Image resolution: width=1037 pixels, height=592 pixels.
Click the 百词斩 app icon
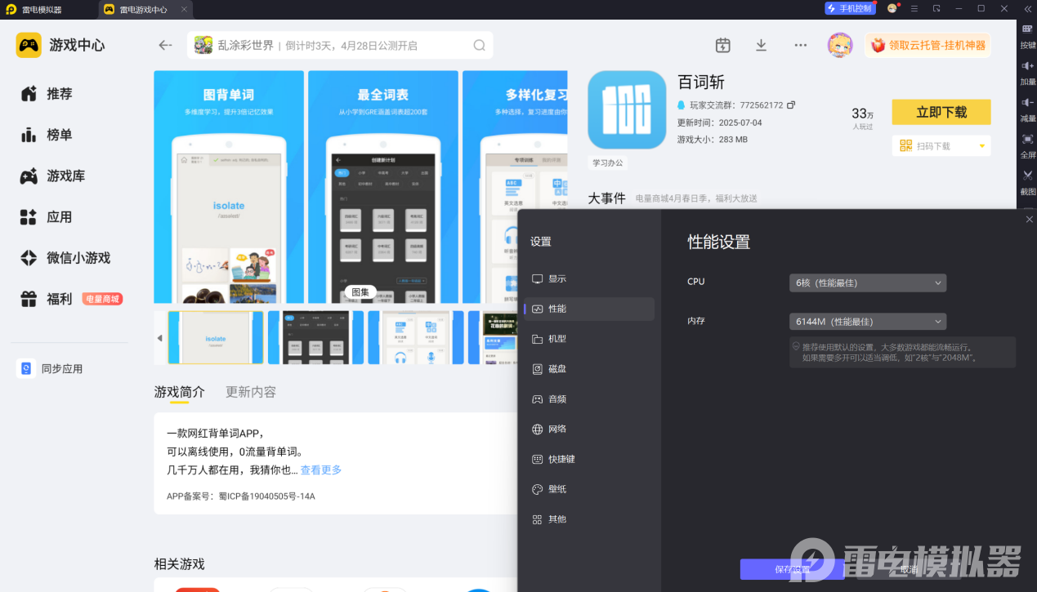[627, 109]
